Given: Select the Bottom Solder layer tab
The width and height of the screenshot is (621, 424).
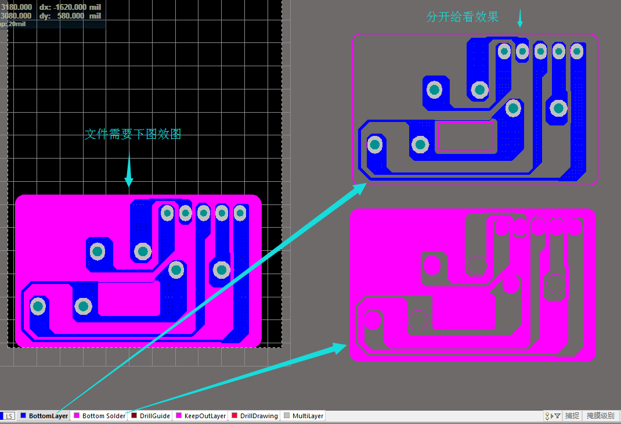Looking at the screenshot, I should pyautogui.click(x=103, y=416).
